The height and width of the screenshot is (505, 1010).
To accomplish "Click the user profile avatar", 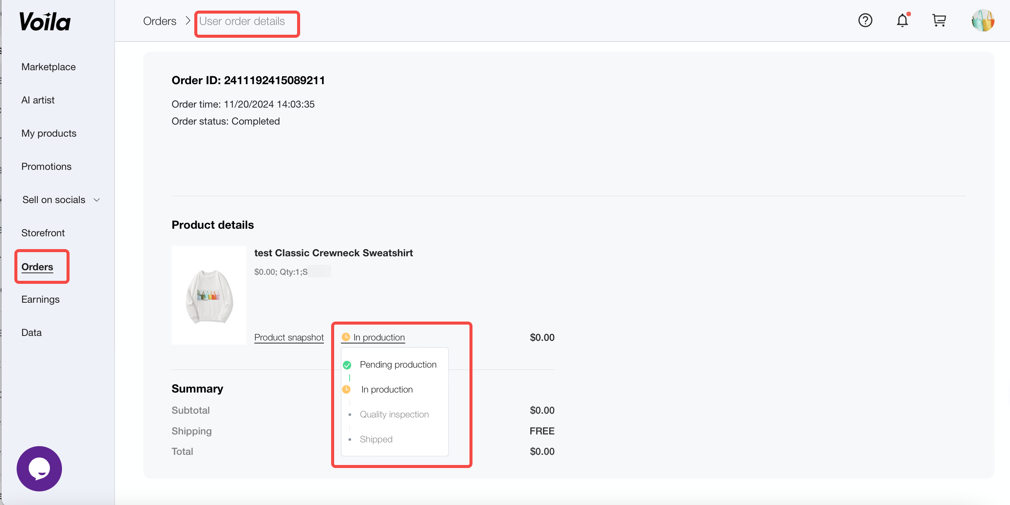I will click(982, 20).
